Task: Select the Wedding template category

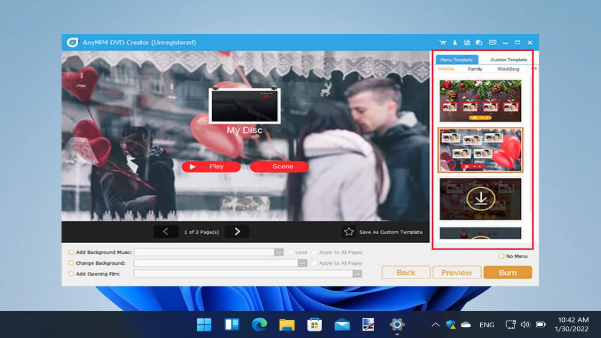Action: pos(508,69)
